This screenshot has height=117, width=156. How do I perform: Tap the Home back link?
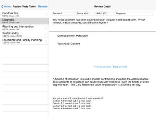click(x=7, y=6)
